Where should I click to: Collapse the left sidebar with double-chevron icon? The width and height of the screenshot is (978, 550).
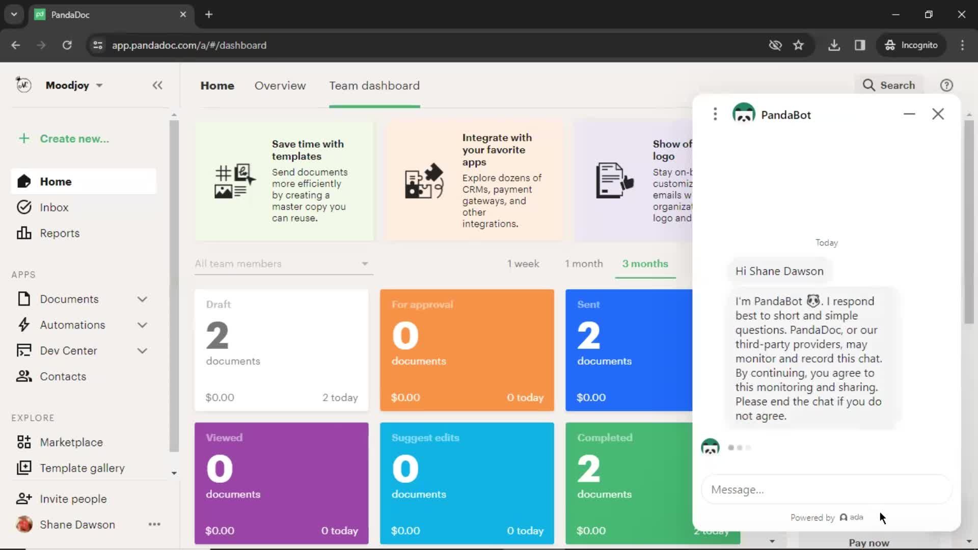157,85
